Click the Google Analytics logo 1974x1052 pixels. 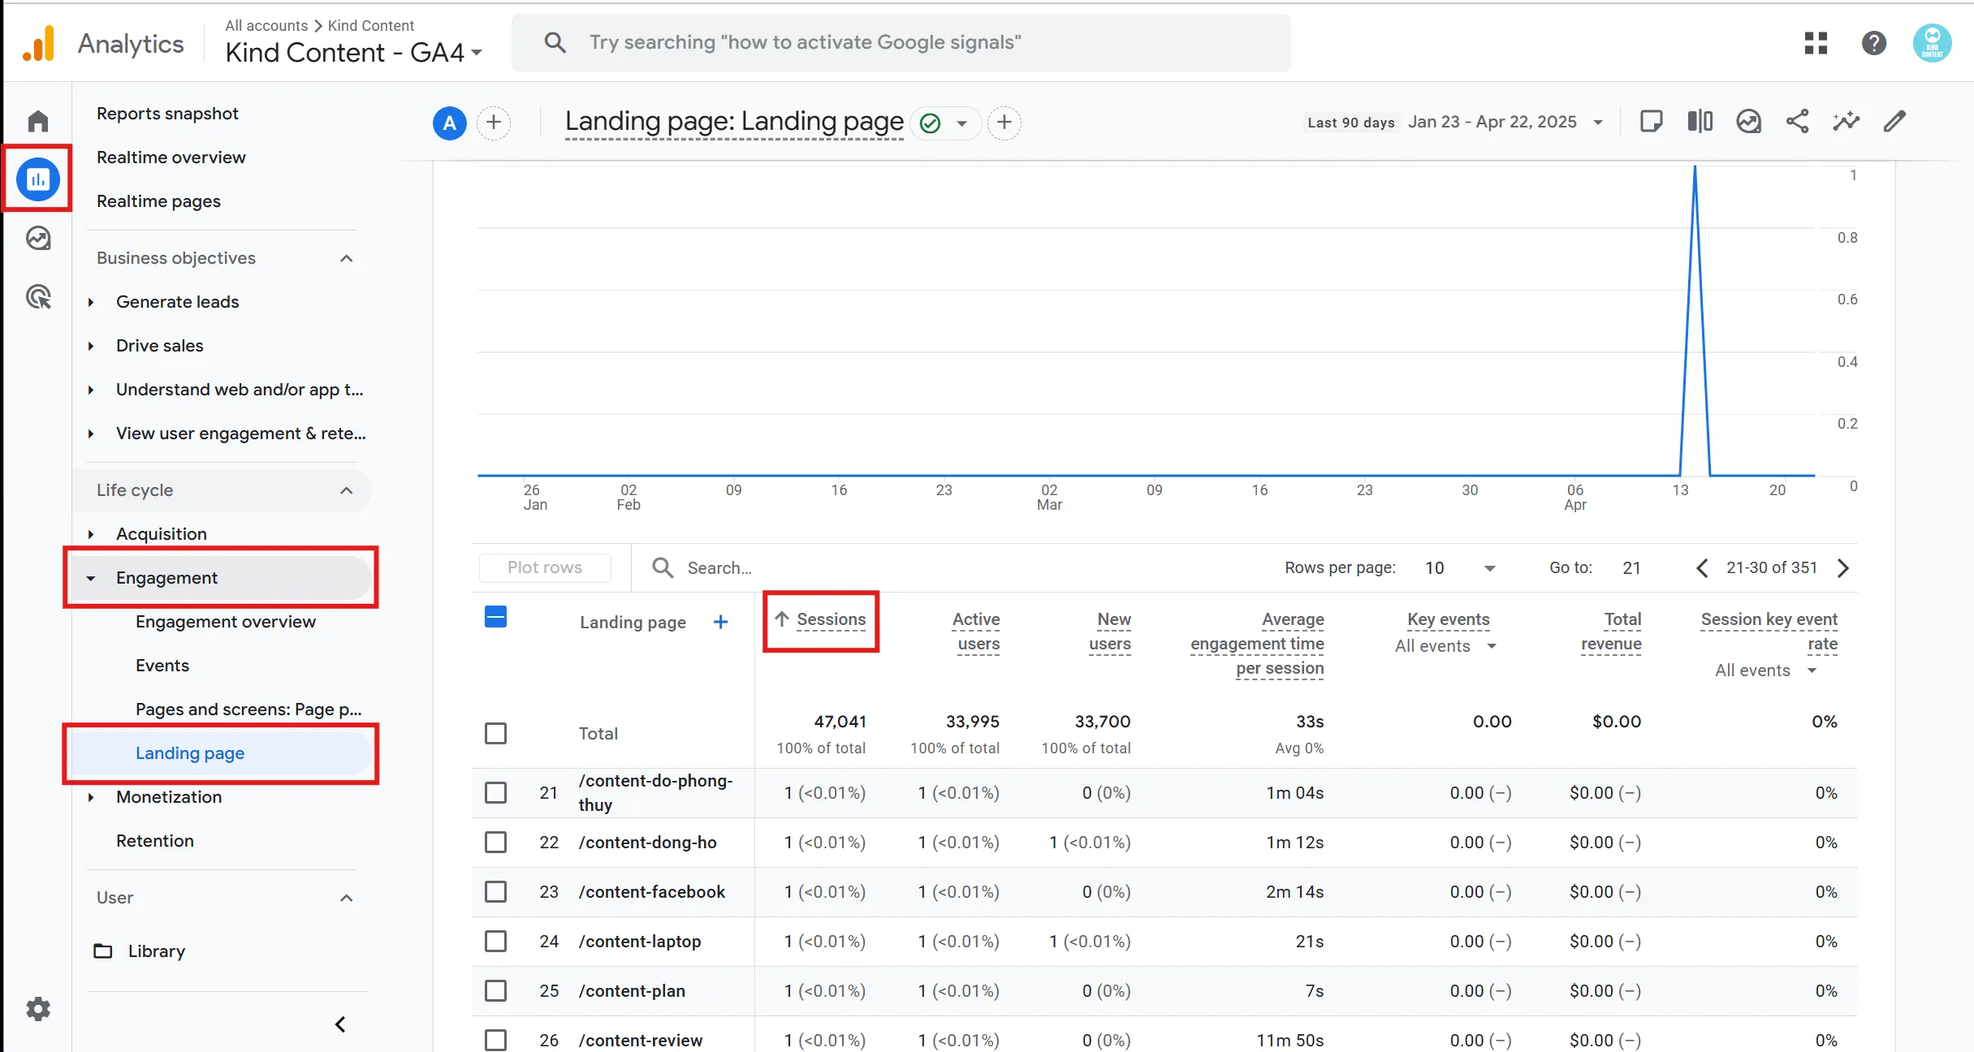38,43
